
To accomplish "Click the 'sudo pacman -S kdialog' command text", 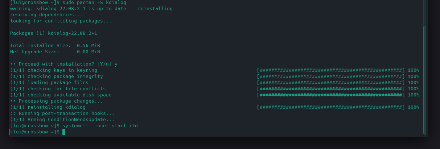I will pyautogui.click(x=94, y=3).
